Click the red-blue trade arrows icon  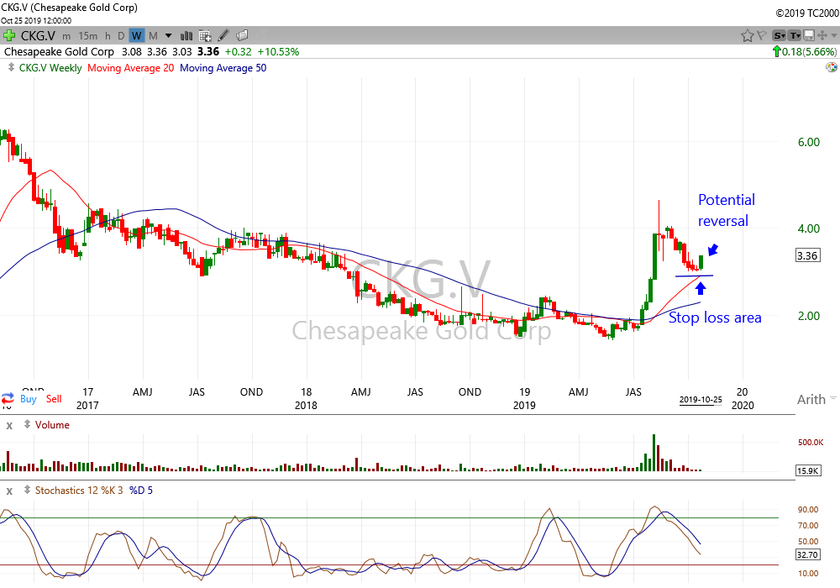(x=8, y=398)
